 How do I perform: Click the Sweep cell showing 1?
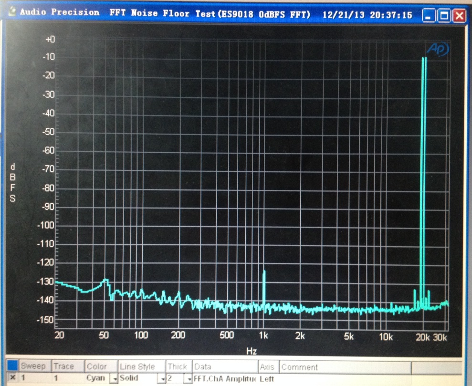[35, 377]
